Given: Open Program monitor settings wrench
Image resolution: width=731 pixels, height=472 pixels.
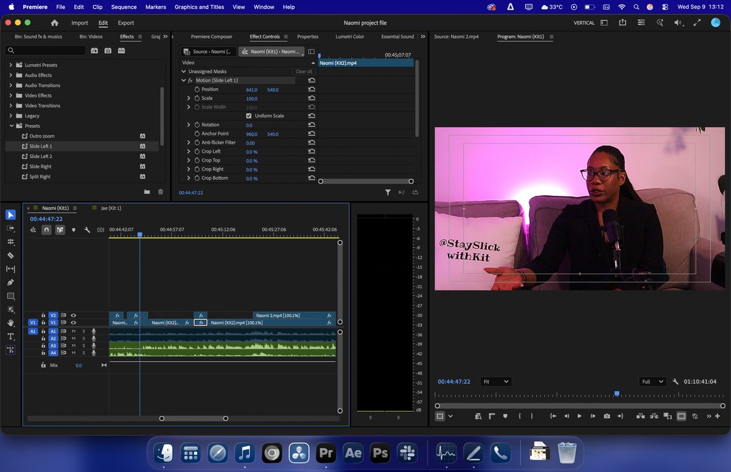Looking at the screenshot, I should coord(676,381).
